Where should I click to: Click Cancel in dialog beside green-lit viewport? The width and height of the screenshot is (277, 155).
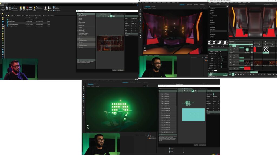point(196,145)
